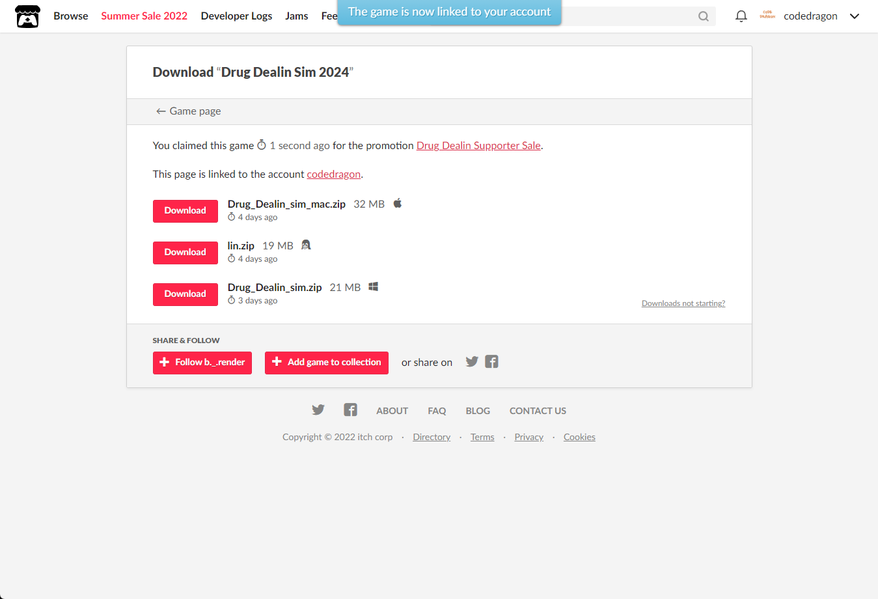878x599 pixels.
Task: Open the BLOG footer link
Action: coord(478,411)
